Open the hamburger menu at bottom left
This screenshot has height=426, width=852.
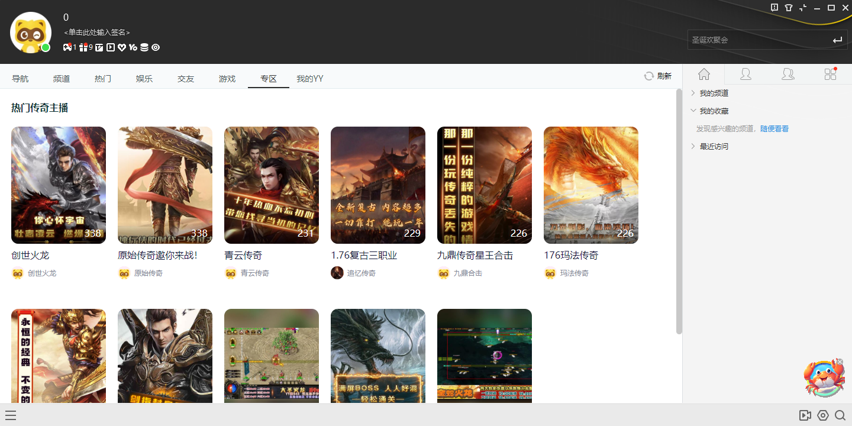point(11,415)
